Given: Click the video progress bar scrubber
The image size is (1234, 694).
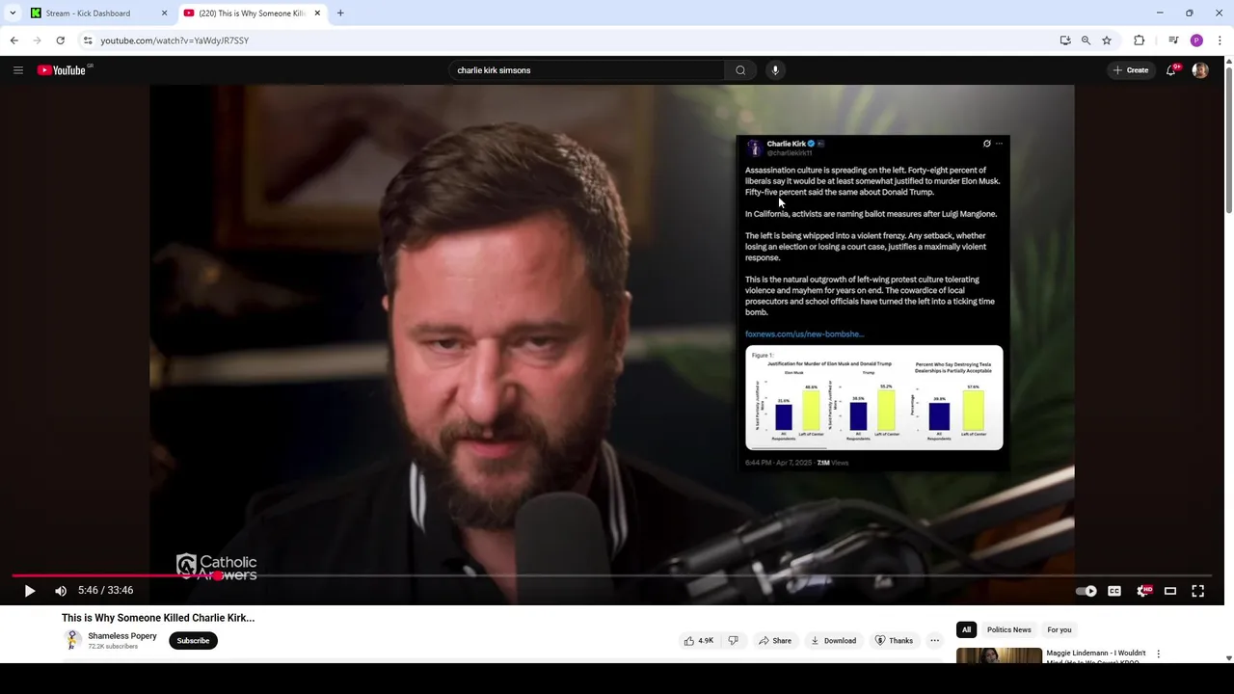Looking at the screenshot, I should click(219, 575).
